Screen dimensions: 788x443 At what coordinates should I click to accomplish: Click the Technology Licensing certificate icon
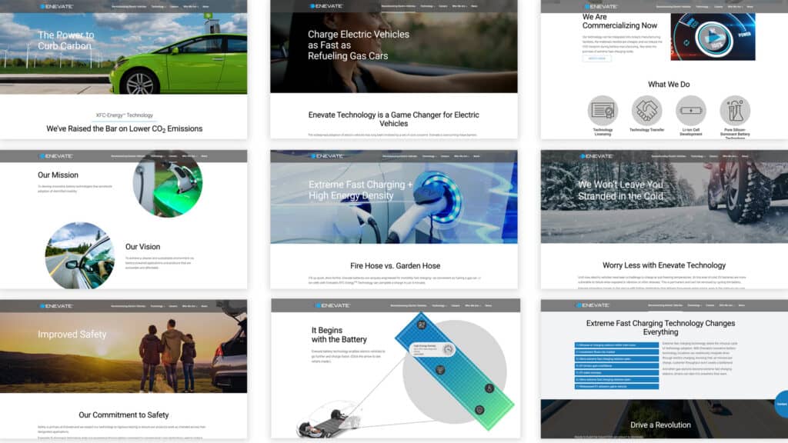click(603, 111)
